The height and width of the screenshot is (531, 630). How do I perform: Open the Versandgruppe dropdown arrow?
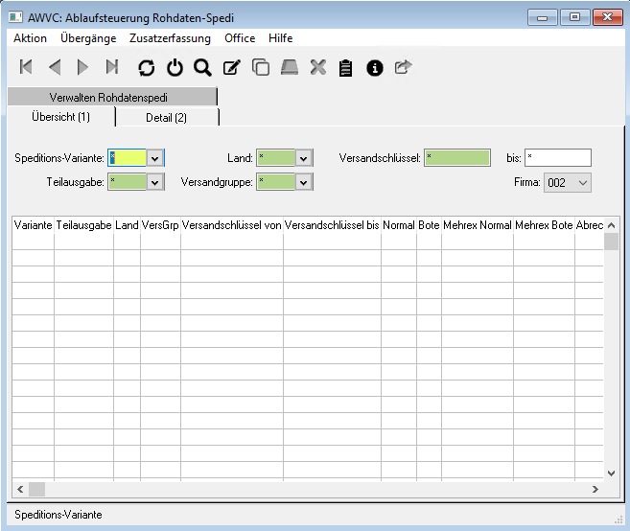coord(304,182)
